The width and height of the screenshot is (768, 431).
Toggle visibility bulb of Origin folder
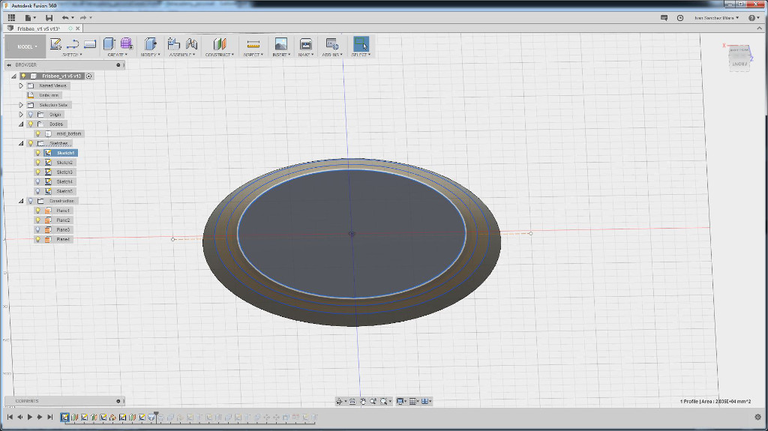30,115
